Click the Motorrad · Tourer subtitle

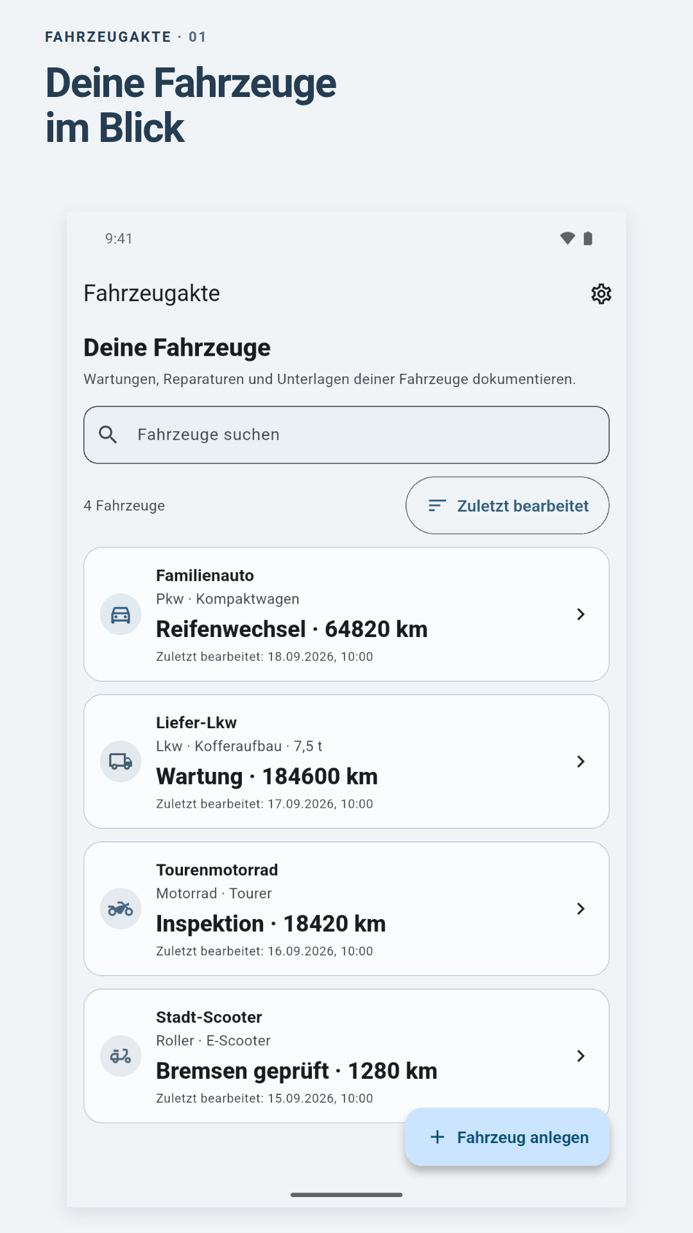point(214,893)
